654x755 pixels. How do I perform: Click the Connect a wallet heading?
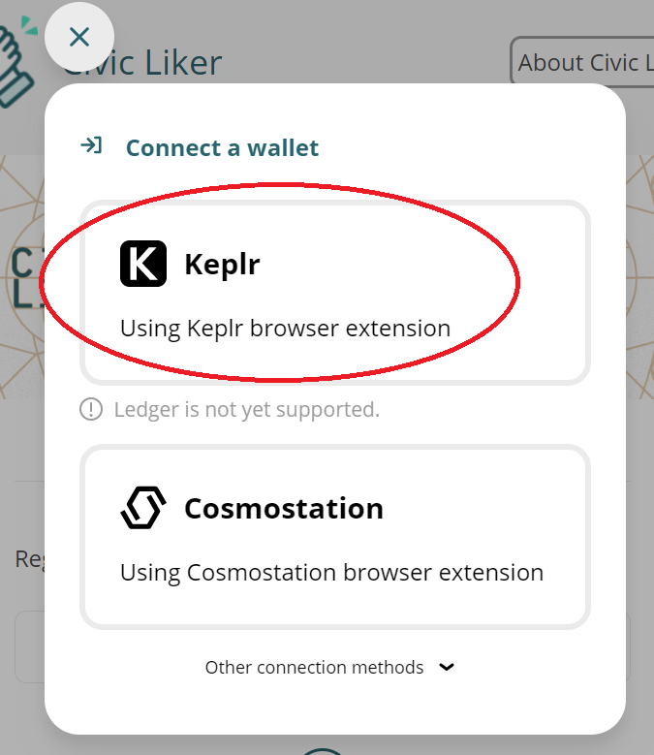coord(222,148)
